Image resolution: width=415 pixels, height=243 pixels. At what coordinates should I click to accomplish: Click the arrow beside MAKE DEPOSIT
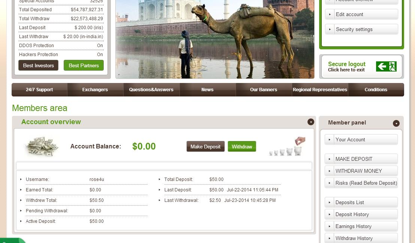click(330, 159)
